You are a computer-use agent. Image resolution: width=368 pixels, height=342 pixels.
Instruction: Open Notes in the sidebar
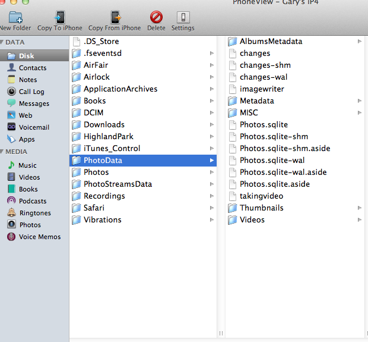click(x=34, y=80)
